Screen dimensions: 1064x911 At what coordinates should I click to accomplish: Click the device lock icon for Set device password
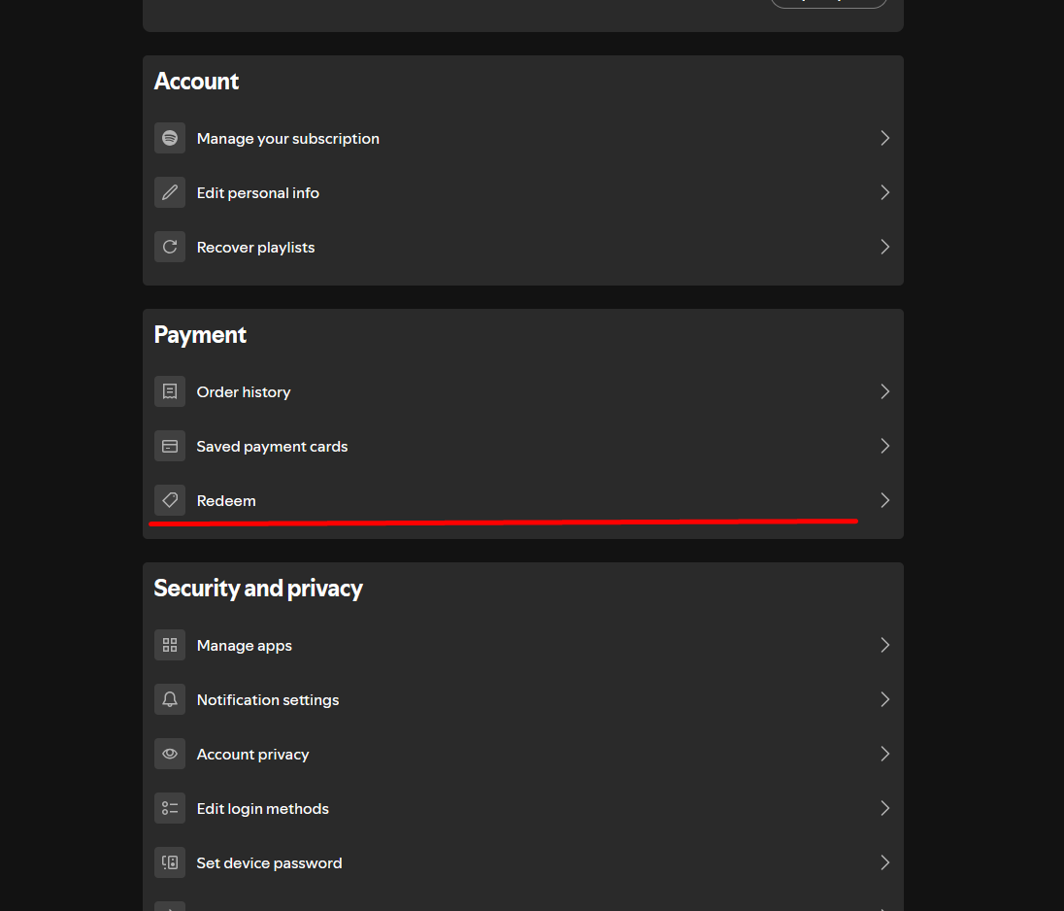pyautogui.click(x=170, y=862)
